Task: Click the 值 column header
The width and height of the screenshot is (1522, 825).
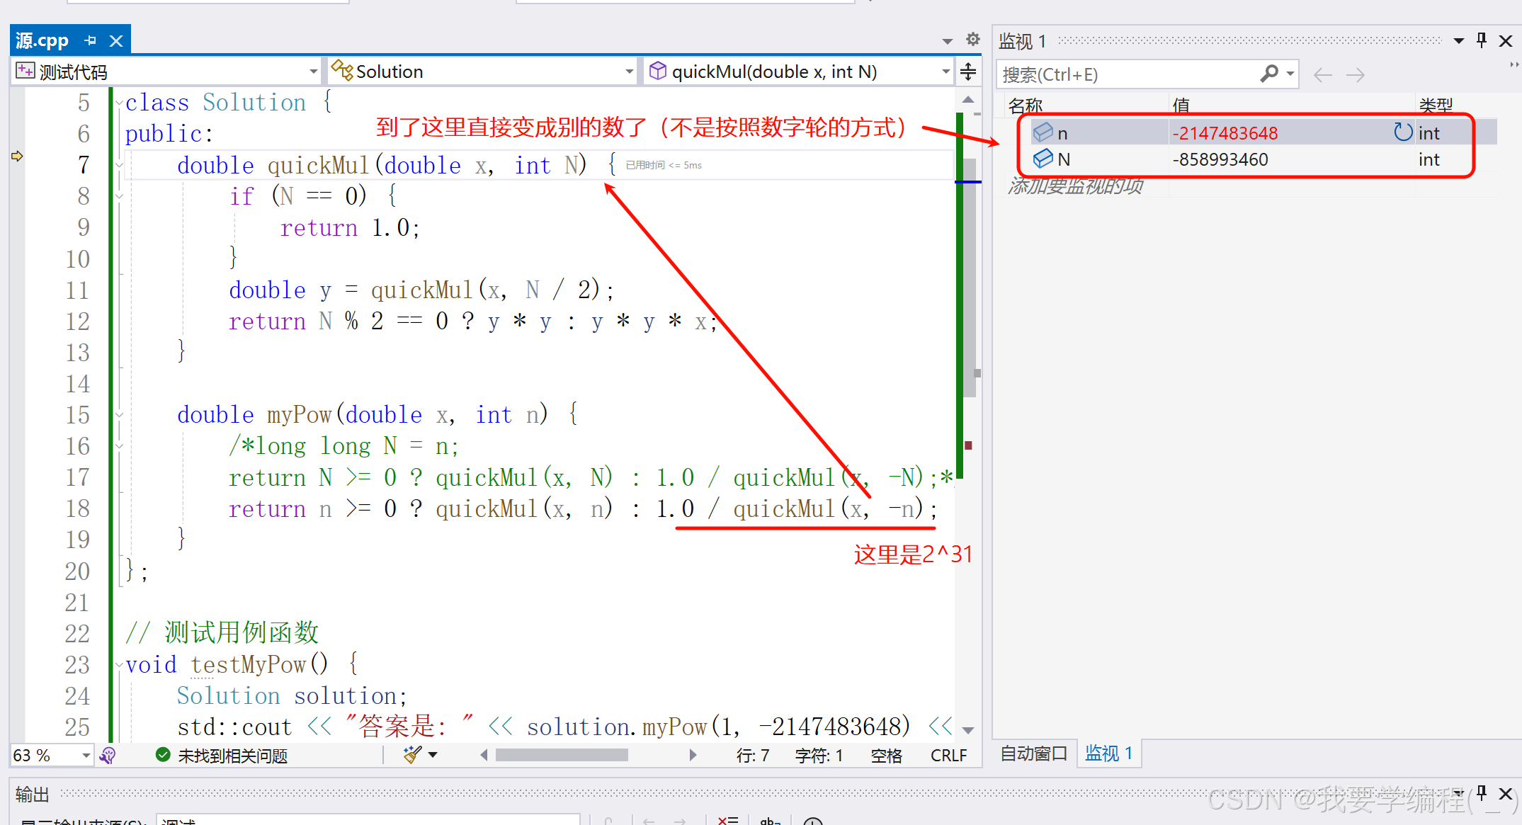Action: coord(1181,106)
